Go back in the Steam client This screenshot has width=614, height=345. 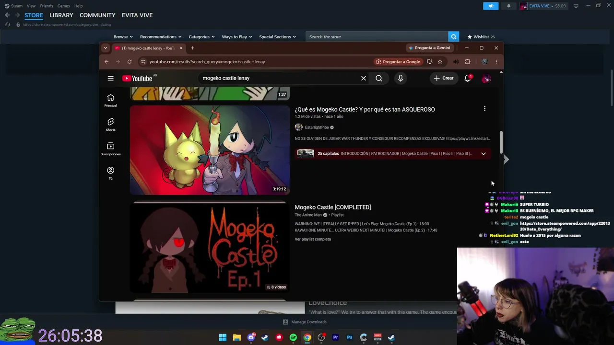[x=7, y=15]
